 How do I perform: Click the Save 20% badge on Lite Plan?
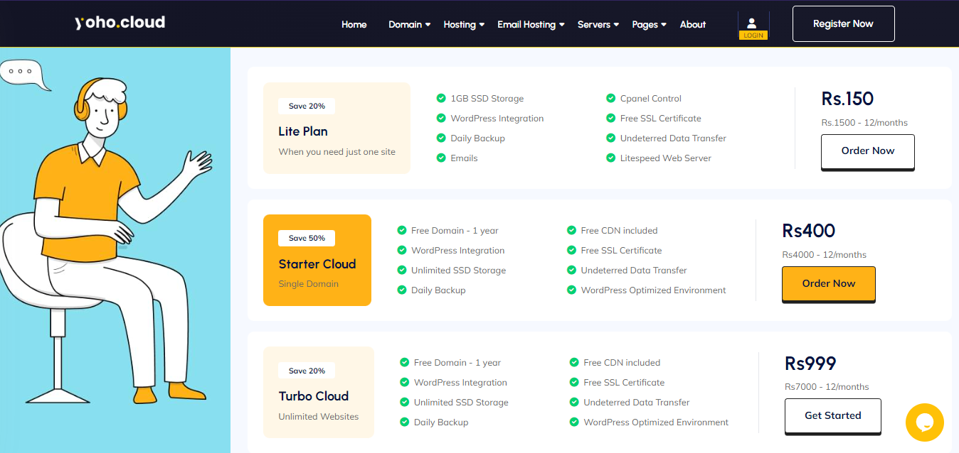pyautogui.click(x=307, y=107)
